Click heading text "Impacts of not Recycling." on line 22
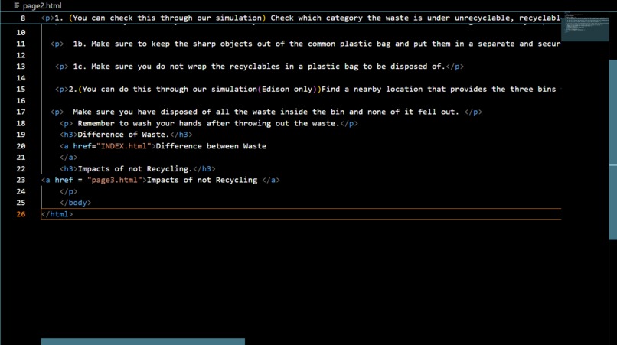Viewport: 617px width, 345px height. pyautogui.click(x=135, y=169)
